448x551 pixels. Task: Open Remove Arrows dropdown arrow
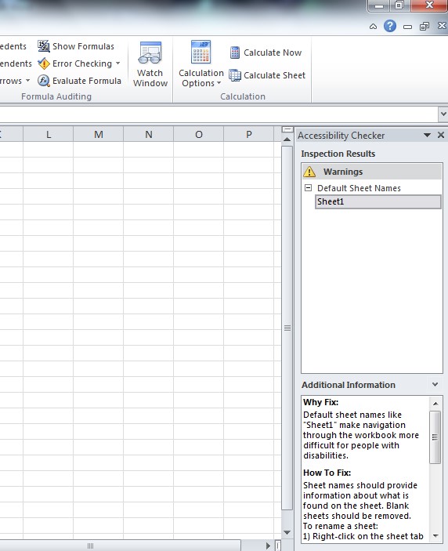click(27, 81)
